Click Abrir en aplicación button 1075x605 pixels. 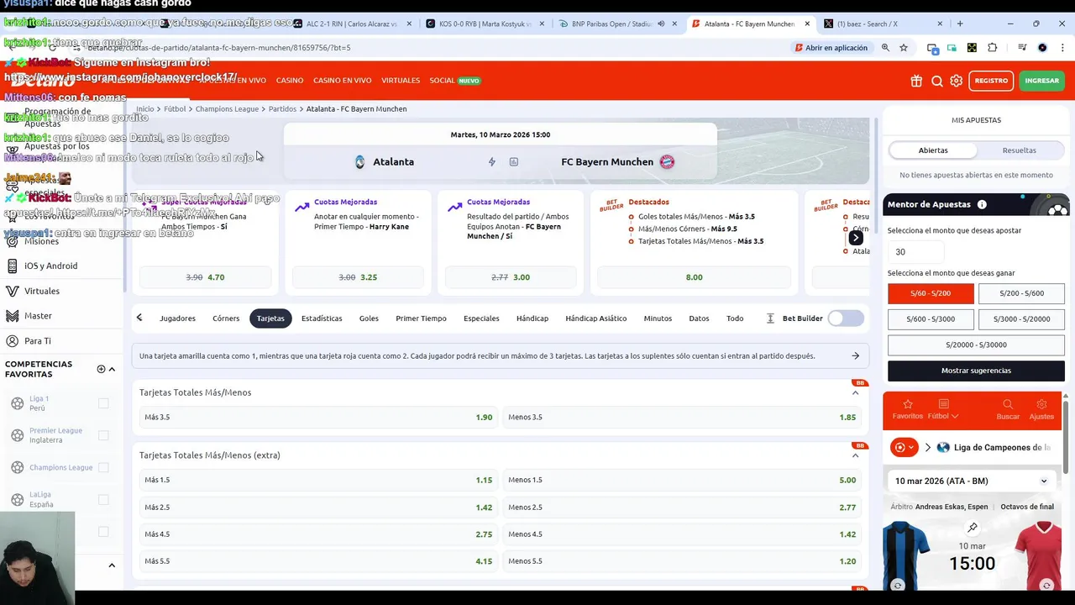click(x=831, y=48)
